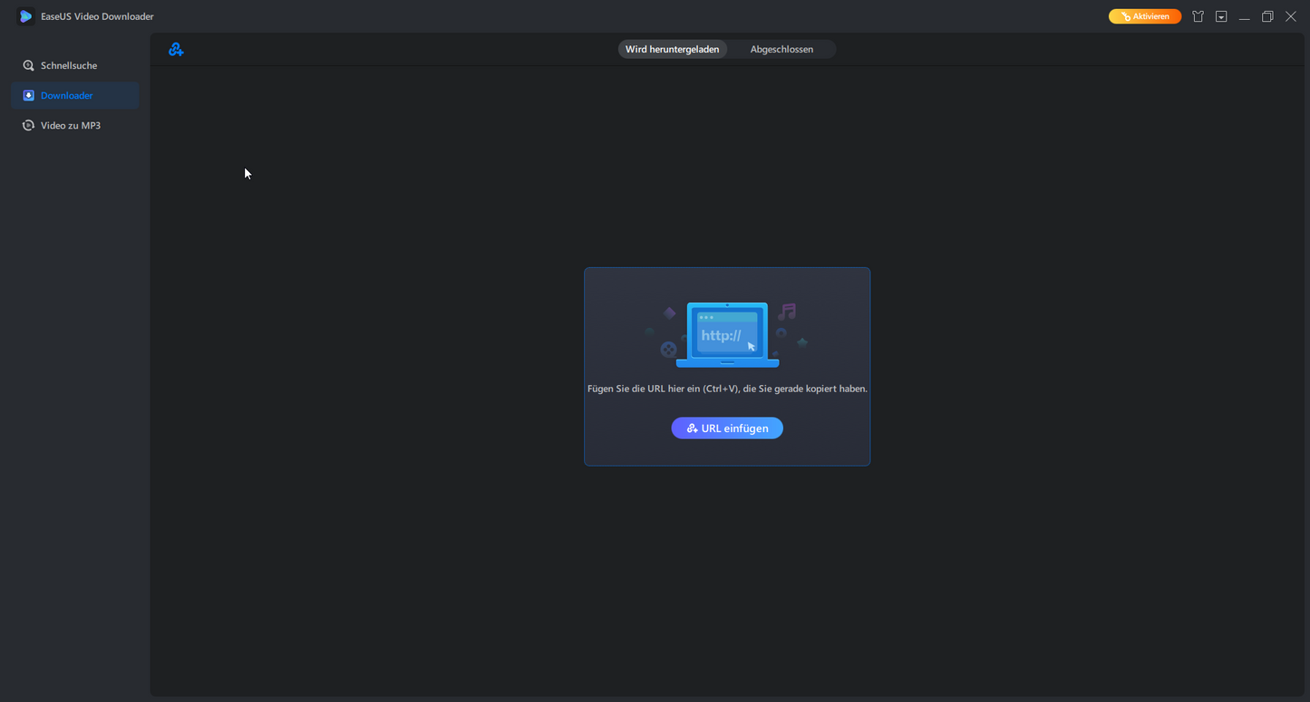Click the EaseUS Video Downloader logo
The image size is (1310, 702).
tap(25, 16)
